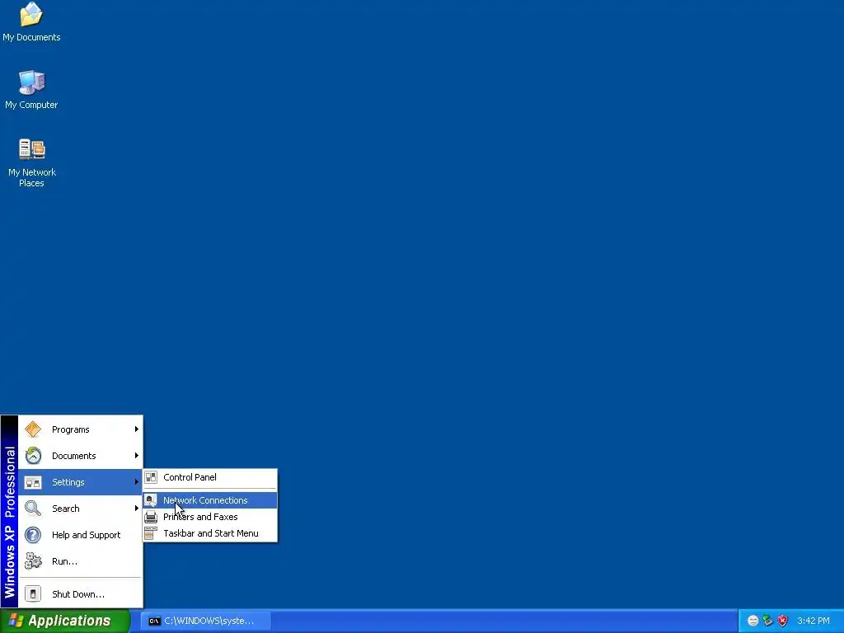Click the Settings panel icon in Start menu

click(x=33, y=481)
